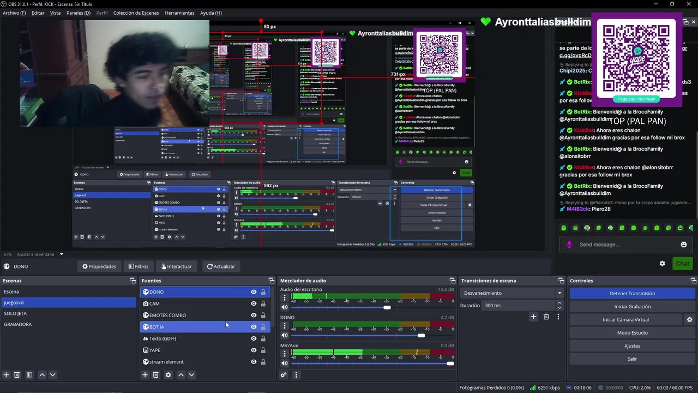Open source properties gear in Fuentes toolbar
The image size is (698, 393).
point(169,375)
